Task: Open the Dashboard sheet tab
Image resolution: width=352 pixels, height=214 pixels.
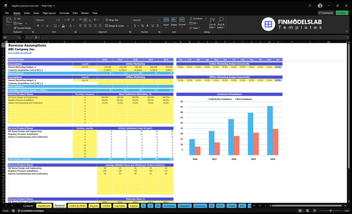Action: tap(44, 206)
